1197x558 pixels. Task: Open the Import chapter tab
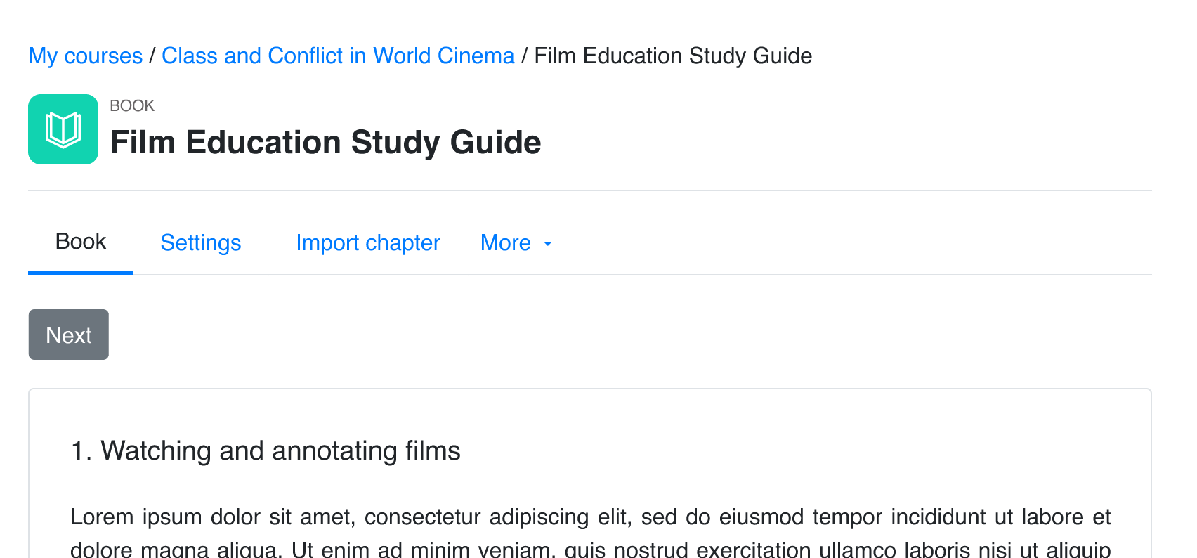(x=368, y=242)
